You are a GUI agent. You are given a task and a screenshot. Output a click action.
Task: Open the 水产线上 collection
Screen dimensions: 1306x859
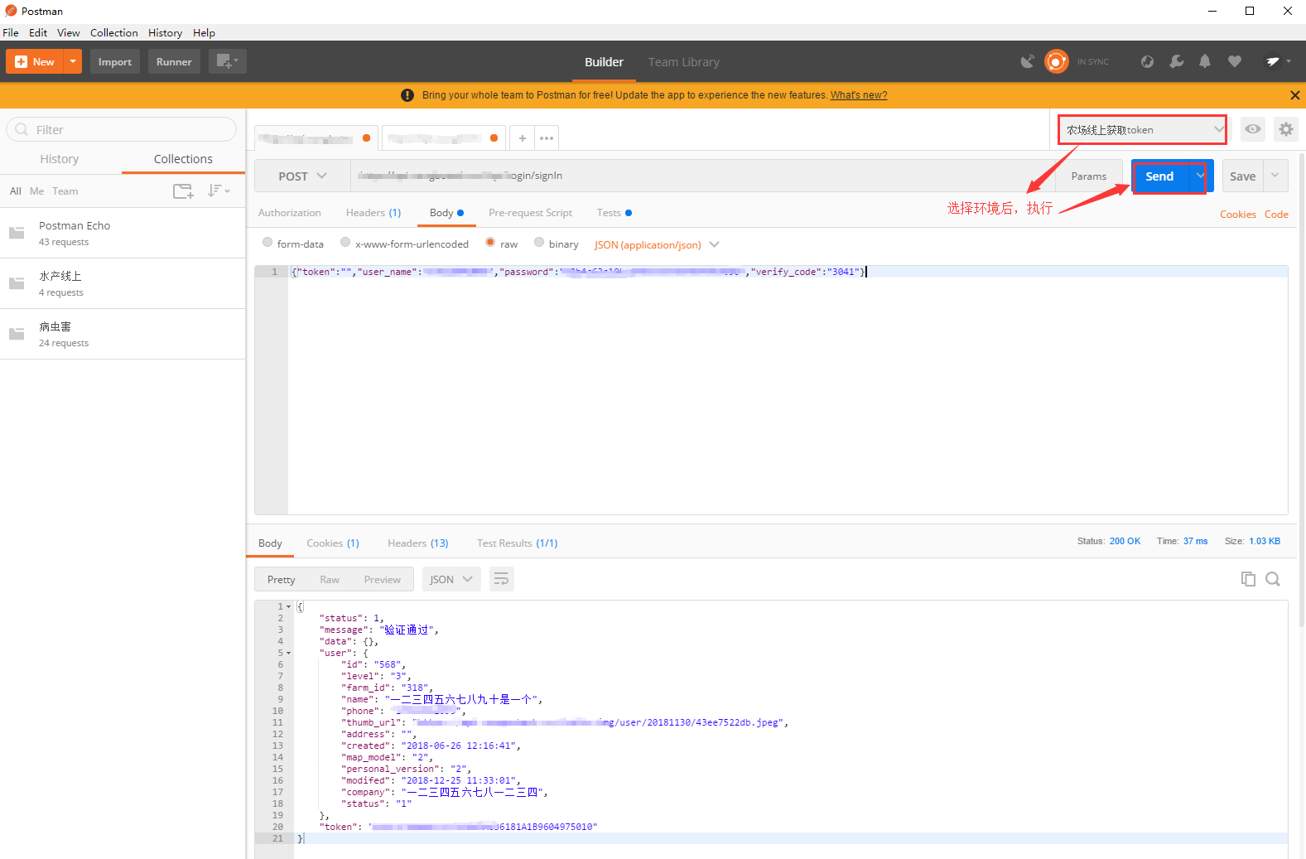pyautogui.click(x=123, y=283)
